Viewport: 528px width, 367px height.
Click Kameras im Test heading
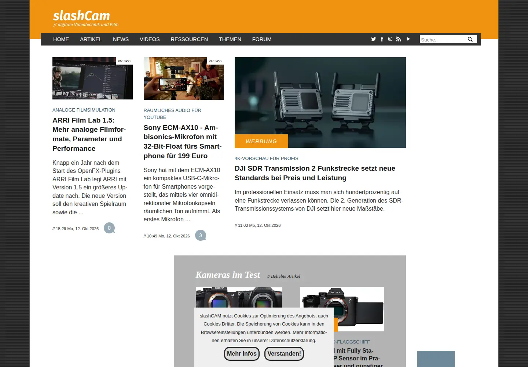click(x=228, y=275)
